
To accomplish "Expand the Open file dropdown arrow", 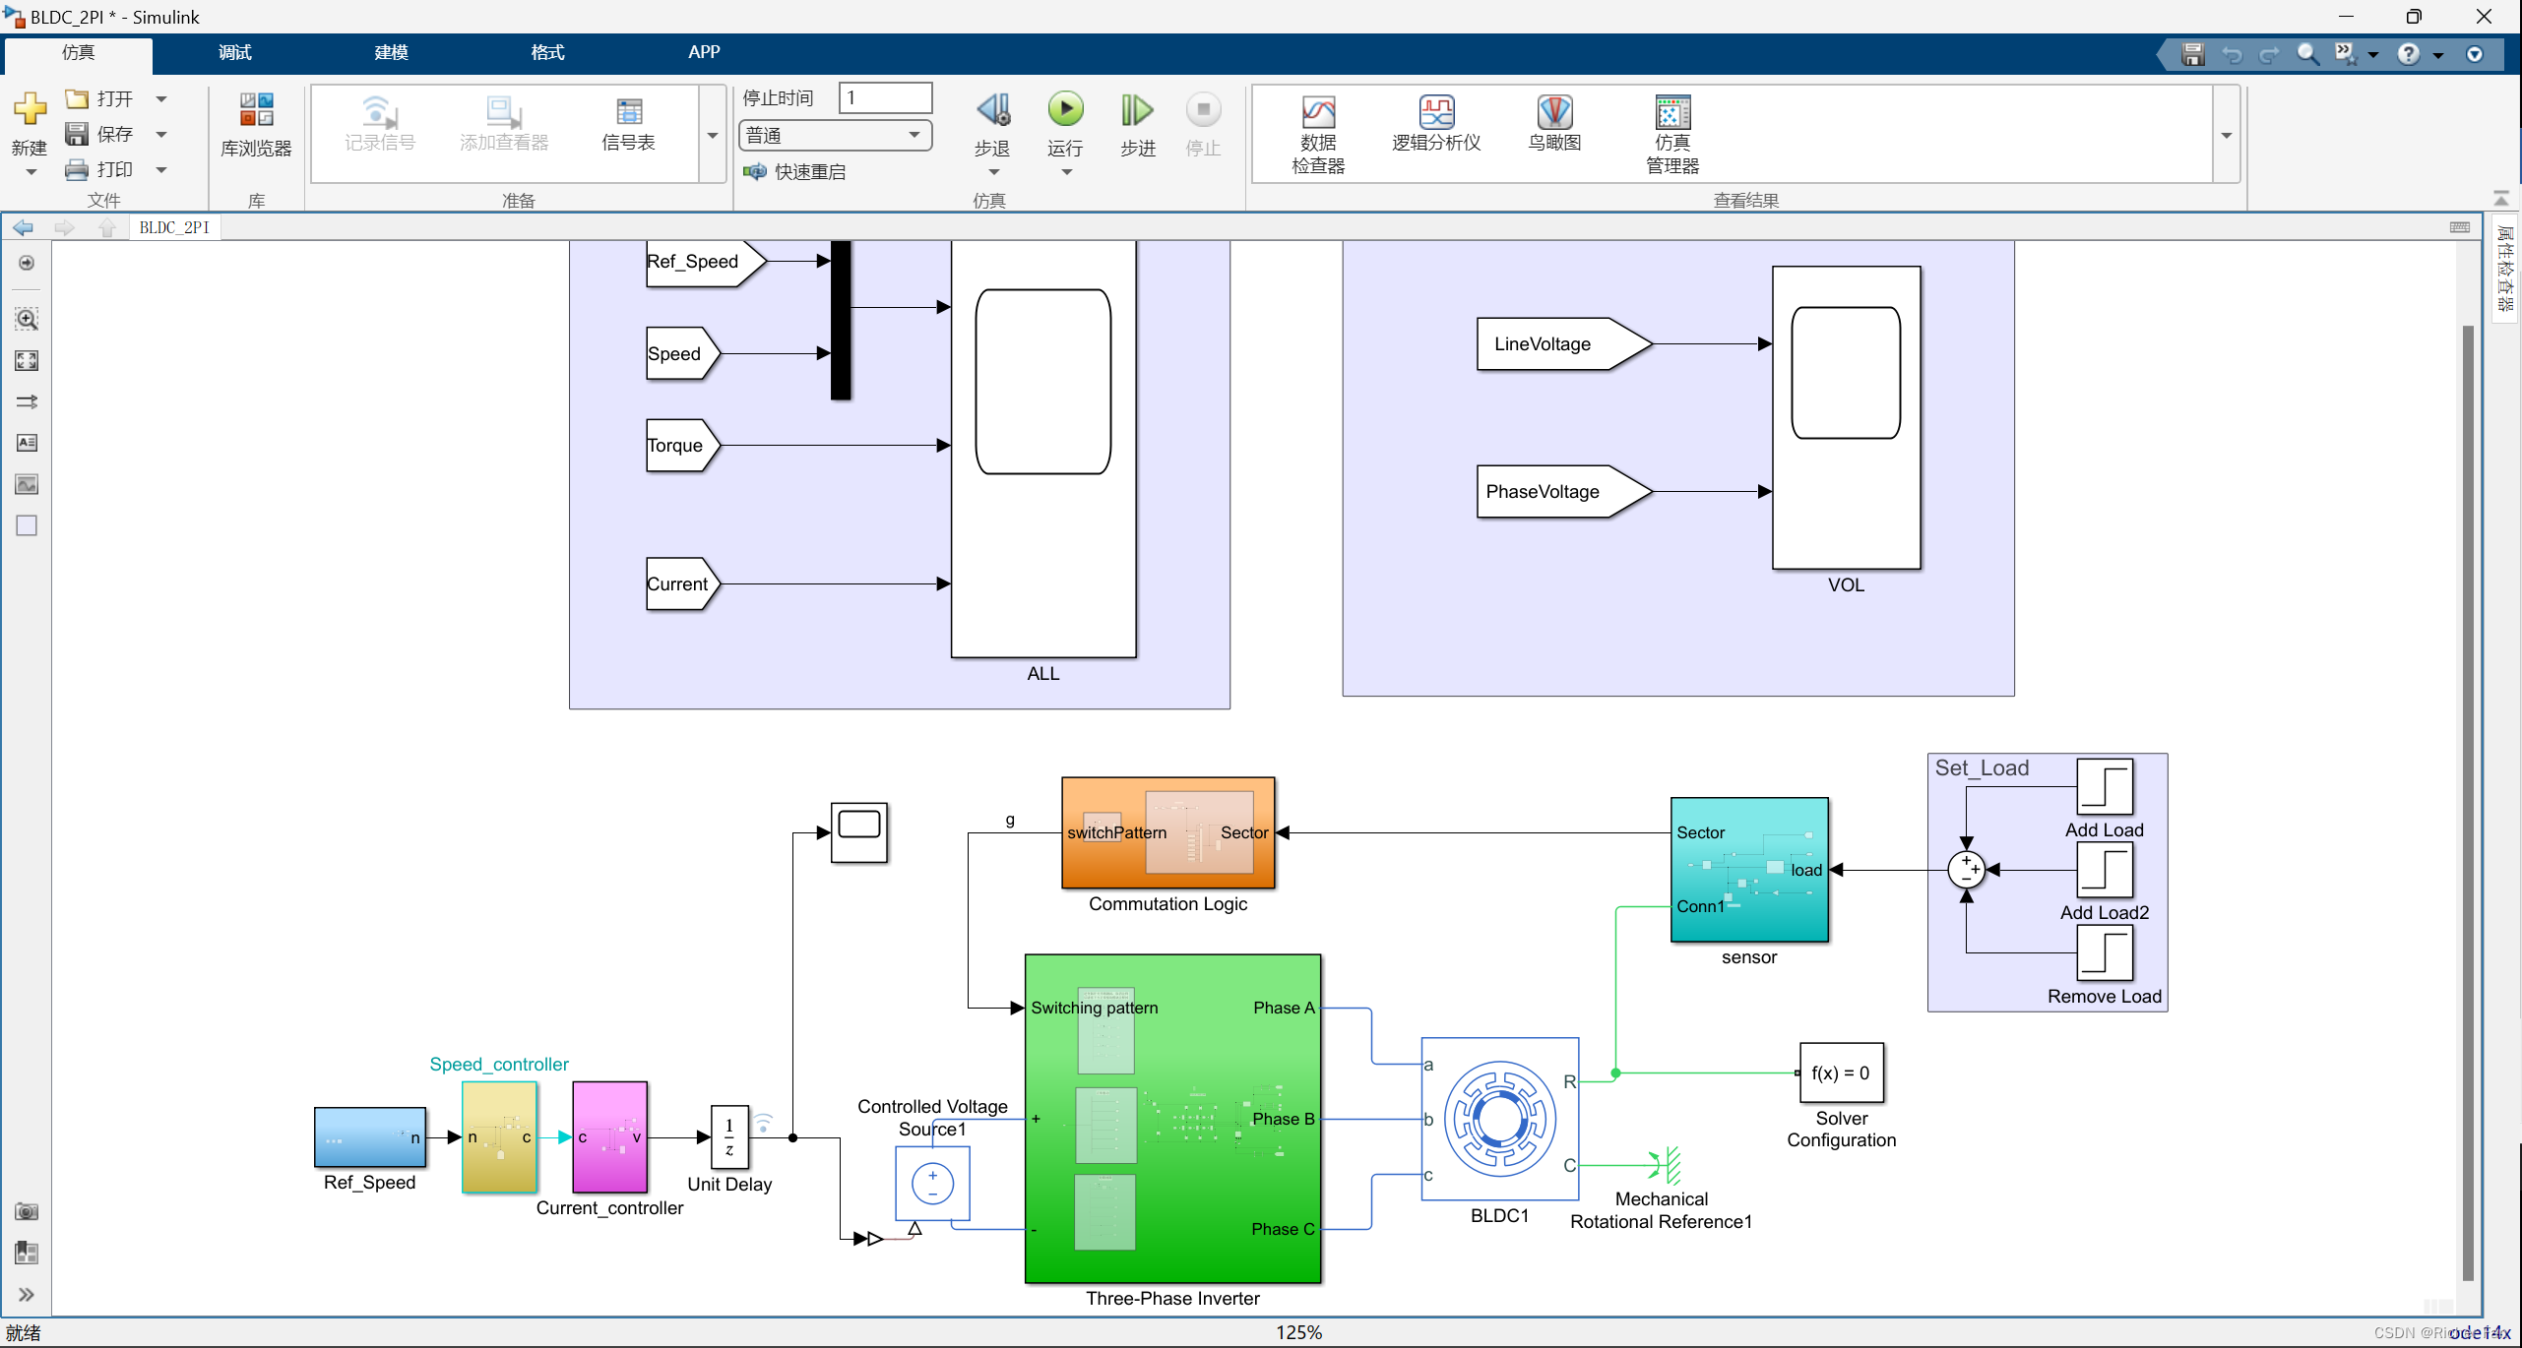I will [161, 99].
